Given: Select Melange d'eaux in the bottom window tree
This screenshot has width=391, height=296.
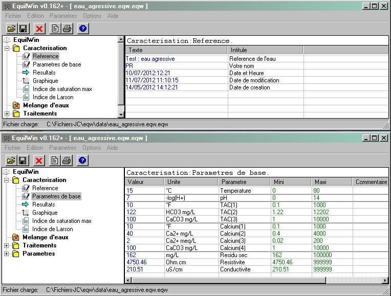Looking at the screenshot, I should coord(46,237).
